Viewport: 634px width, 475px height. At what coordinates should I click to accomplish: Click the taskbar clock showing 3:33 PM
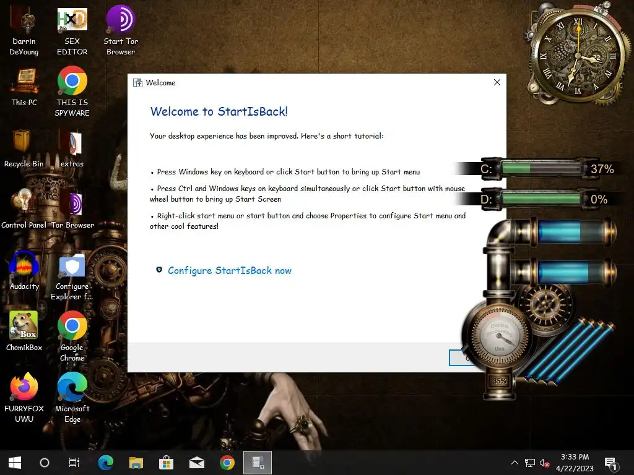575,463
